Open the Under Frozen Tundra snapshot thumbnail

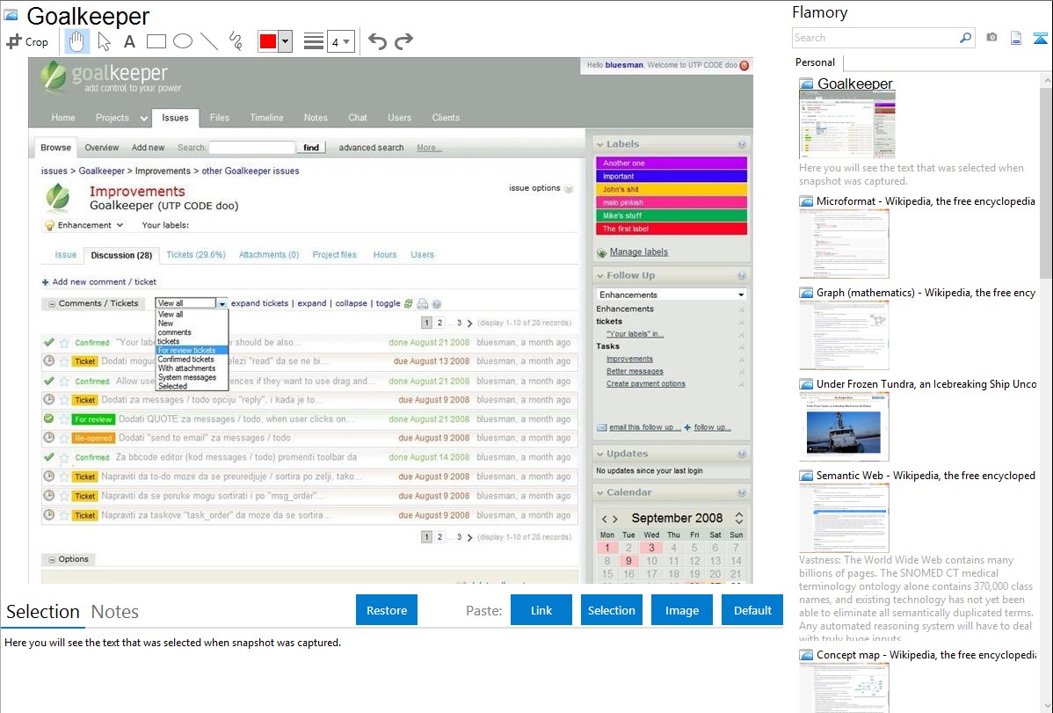(844, 426)
